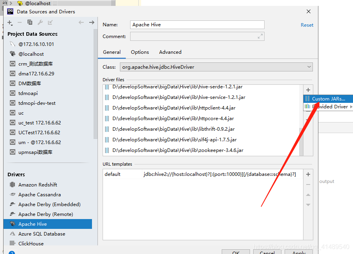Click the hive-serde-1.2.1.jar file icon
Screen dimensions: 353x254
point(107,87)
